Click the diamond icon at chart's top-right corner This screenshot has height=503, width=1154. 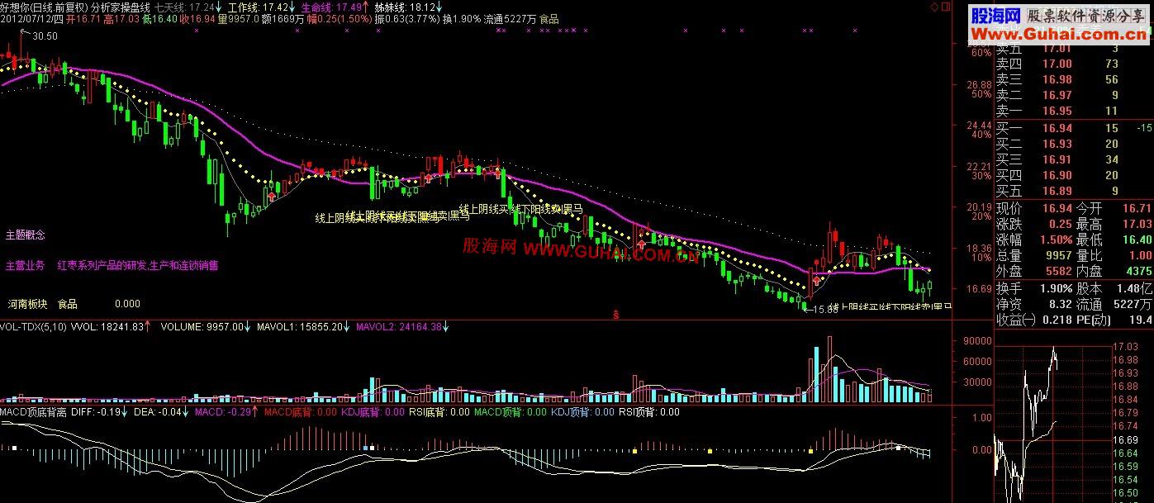(934, 6)
